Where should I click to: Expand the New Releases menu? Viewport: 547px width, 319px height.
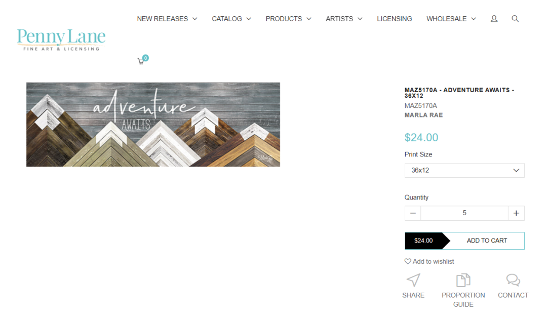(x=167, y=19)
